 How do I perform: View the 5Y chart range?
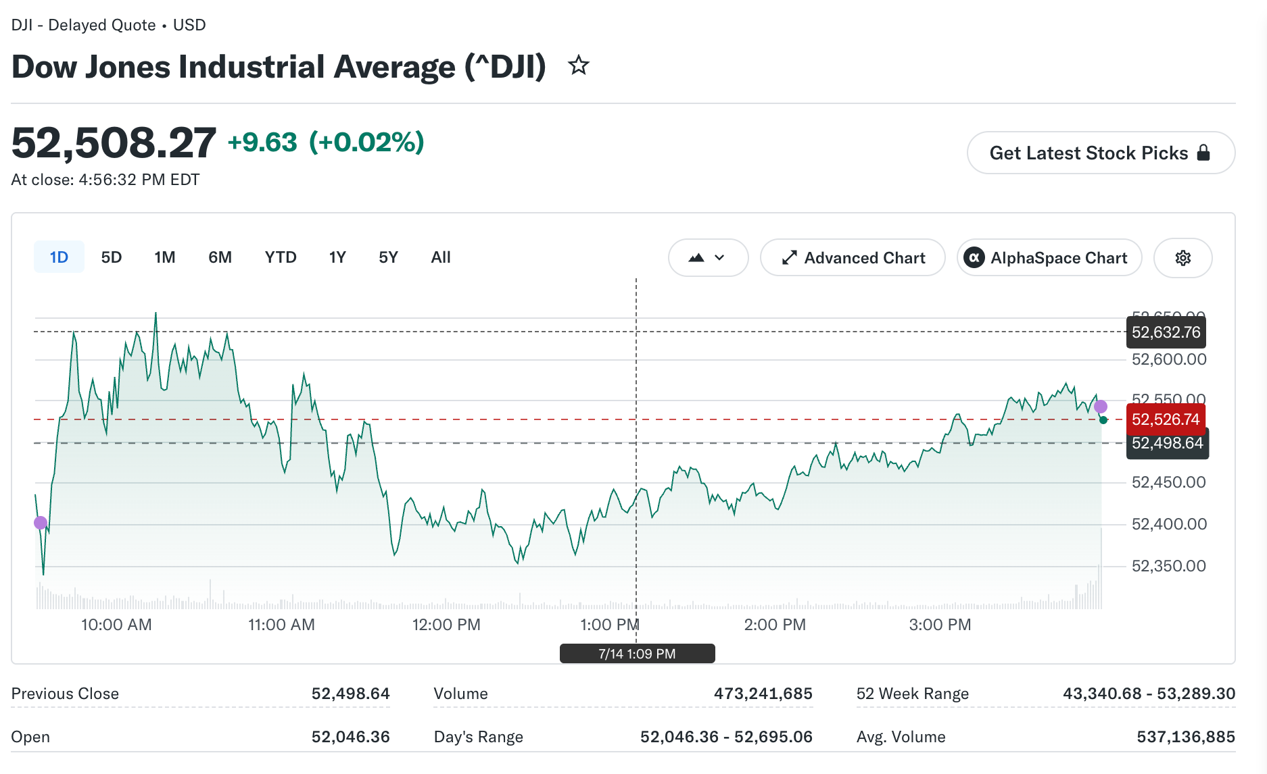coord(388,257)
